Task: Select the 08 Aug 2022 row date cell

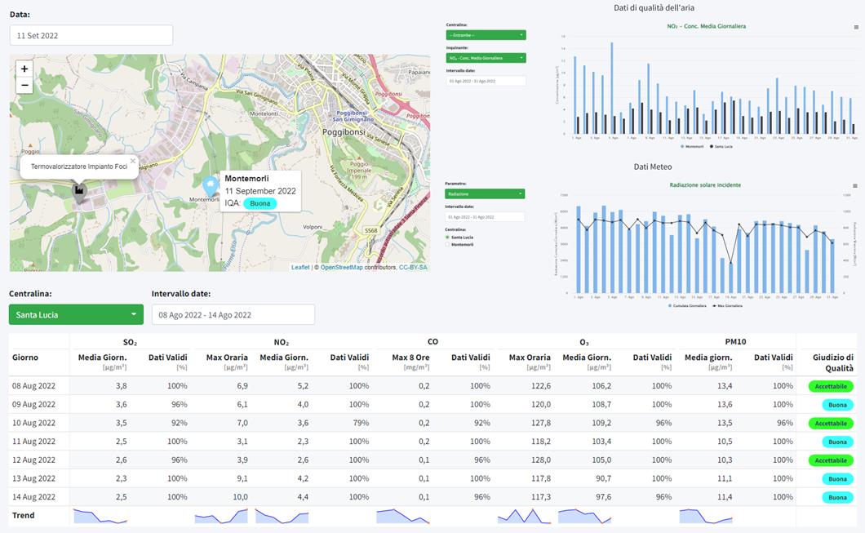Action: (x=33, y=386)
